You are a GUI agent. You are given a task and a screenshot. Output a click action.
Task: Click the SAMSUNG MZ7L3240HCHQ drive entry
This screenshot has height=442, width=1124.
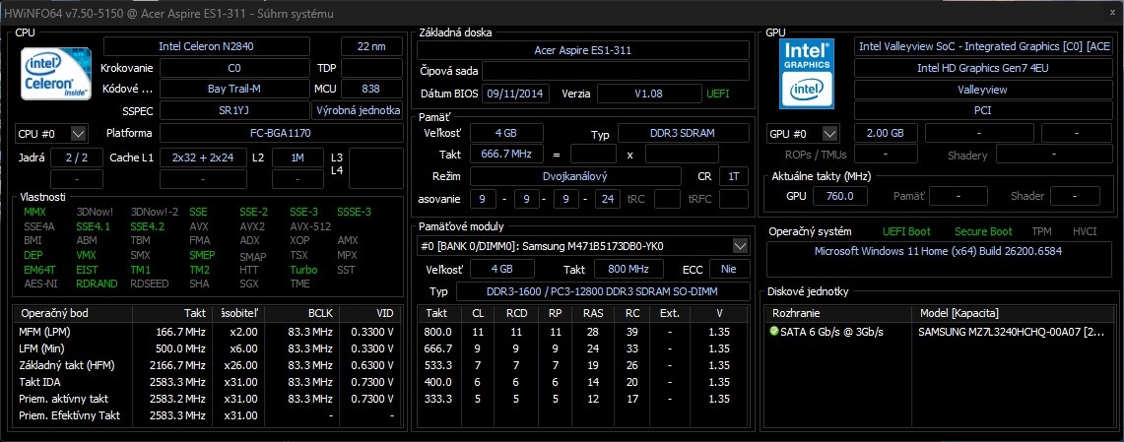[1011, 332]
